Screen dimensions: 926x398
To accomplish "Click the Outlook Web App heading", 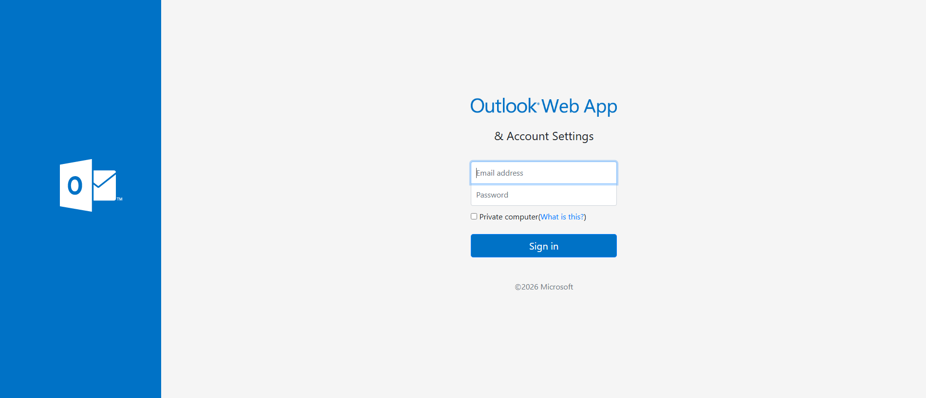I will pyautogui.click(x=543, y=107).
